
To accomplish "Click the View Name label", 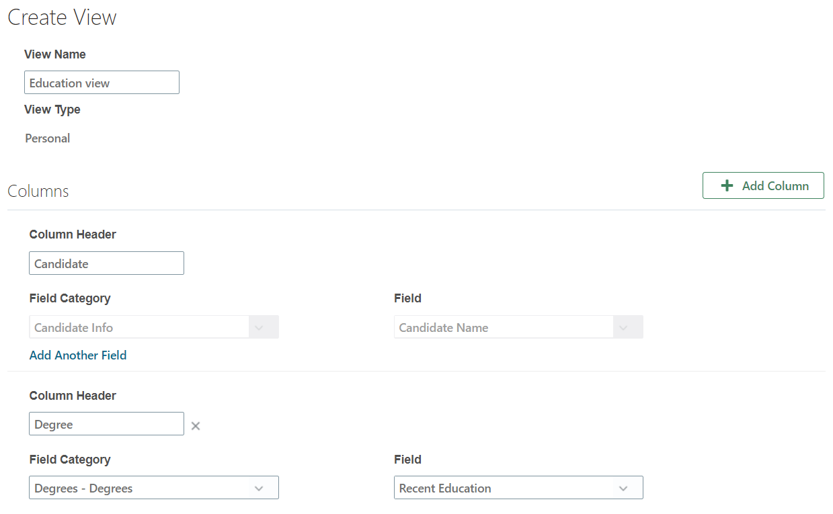I will (55, 54).
